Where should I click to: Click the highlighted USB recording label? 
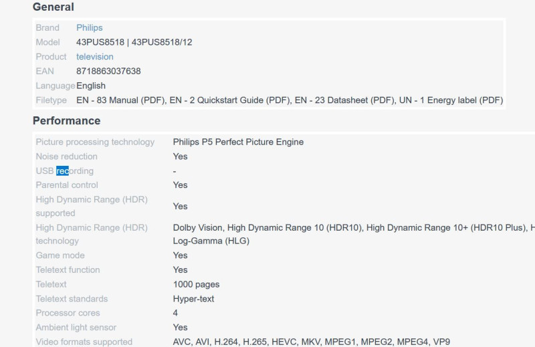tap(64, 171)
